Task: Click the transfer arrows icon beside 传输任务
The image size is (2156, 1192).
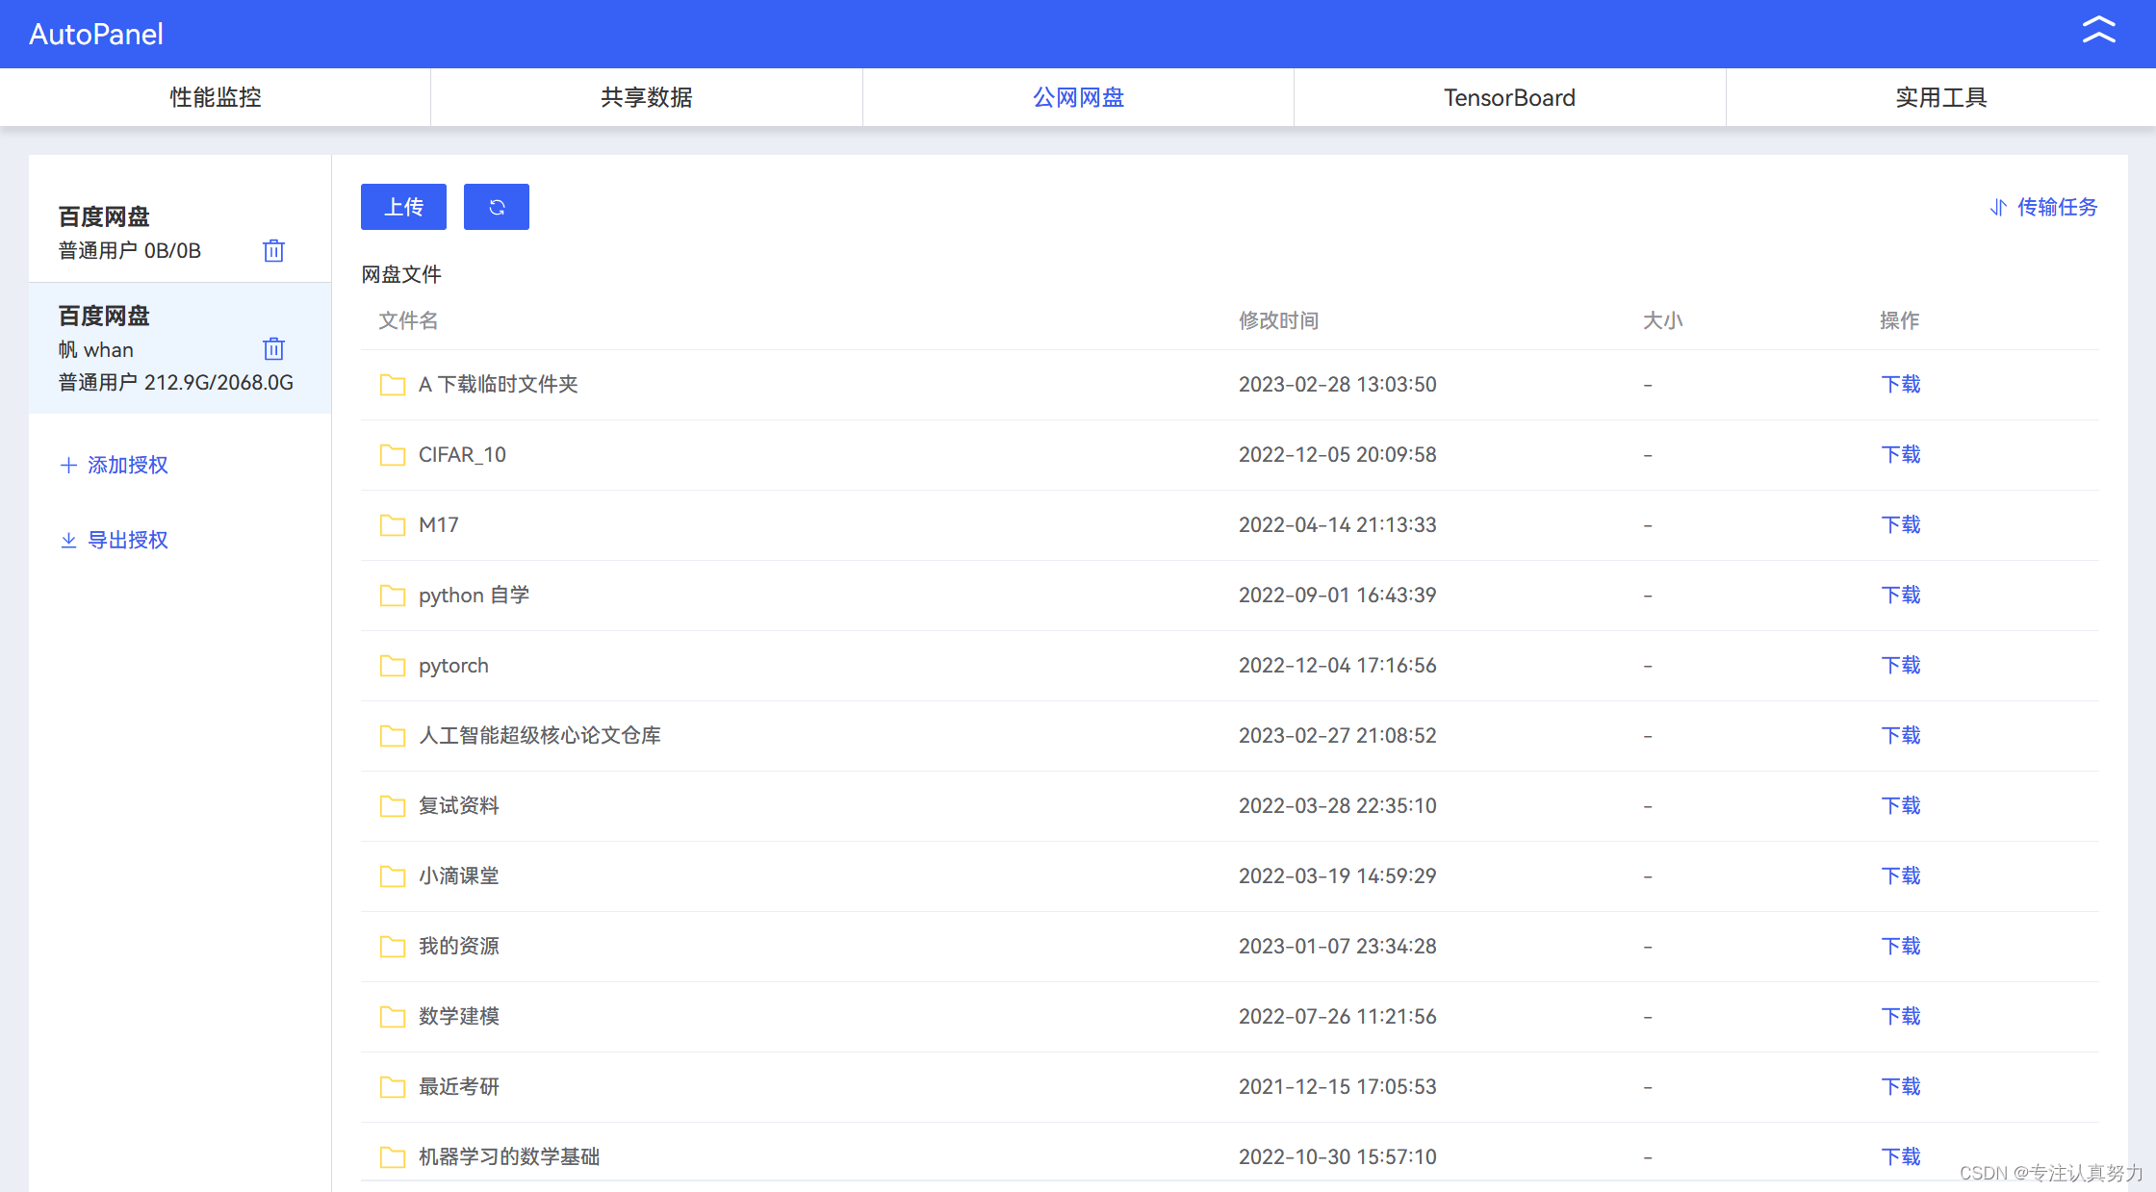Action: click(x=1996, y=207)
